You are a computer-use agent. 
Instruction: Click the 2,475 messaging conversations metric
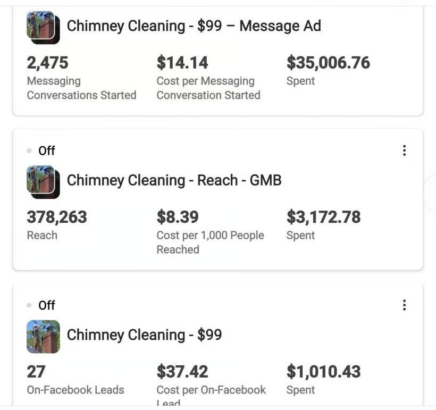pyautogui.click(x=48, y=63)
